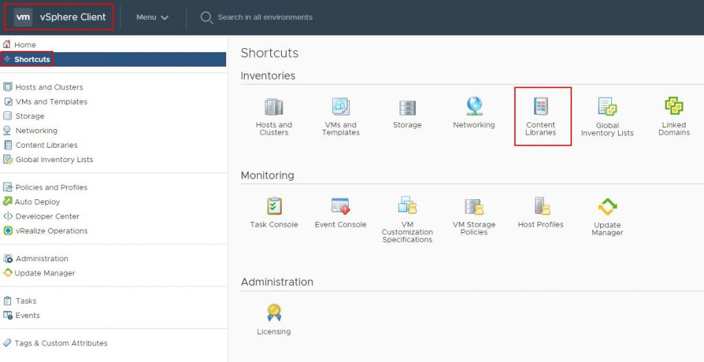Screen dimensions: 704x362
Task: Open Update Manager from the sidebar
Action: point(45,273)
